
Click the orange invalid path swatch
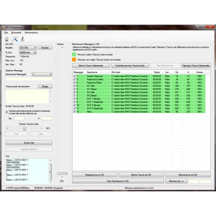tap(74, 60)
